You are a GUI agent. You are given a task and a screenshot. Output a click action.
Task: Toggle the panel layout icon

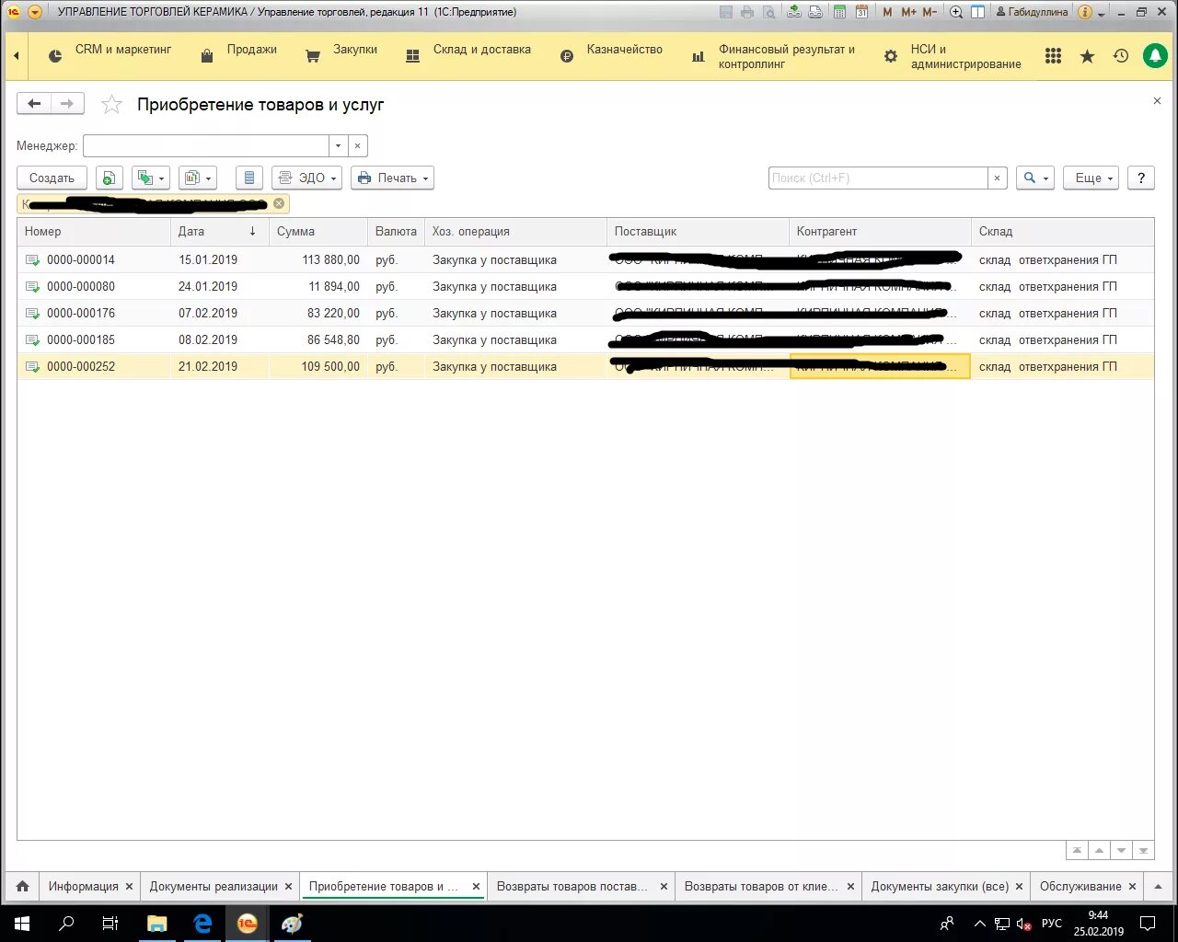point(977,12)
